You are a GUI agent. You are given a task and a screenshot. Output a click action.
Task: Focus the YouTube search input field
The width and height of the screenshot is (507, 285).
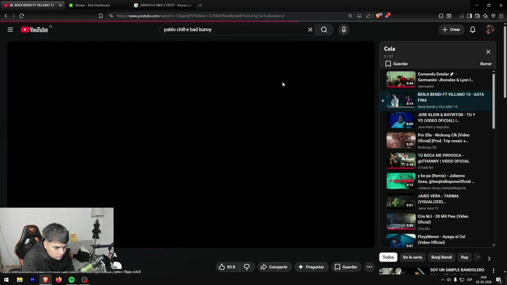(x=234, y=30)
